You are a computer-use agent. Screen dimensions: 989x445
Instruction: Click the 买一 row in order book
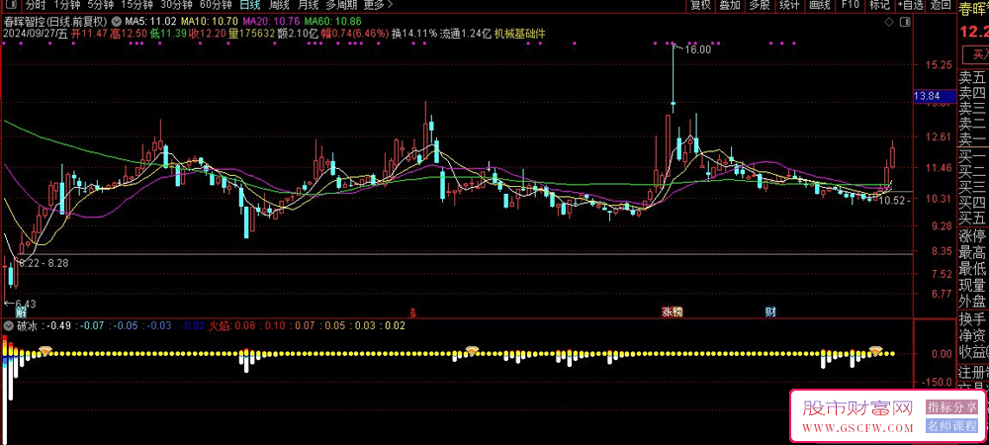[x=972, y=155]
